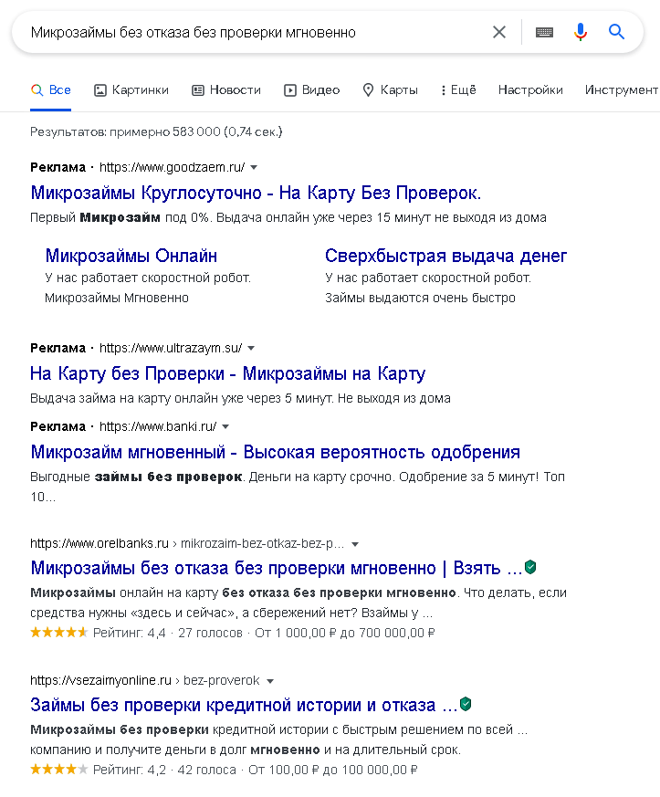Open ad link Микрозаймы Круглосуточно - На Карту
Image resolution: width=660 pixels, height=797 pixels.
click(256, 193)
